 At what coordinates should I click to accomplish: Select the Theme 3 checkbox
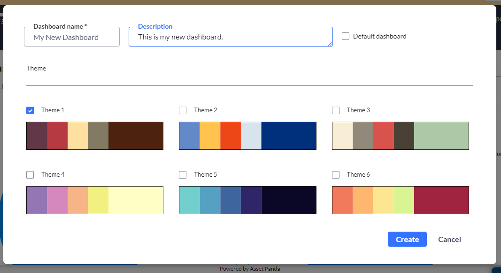pyautogui.click(x=336, y=110)
